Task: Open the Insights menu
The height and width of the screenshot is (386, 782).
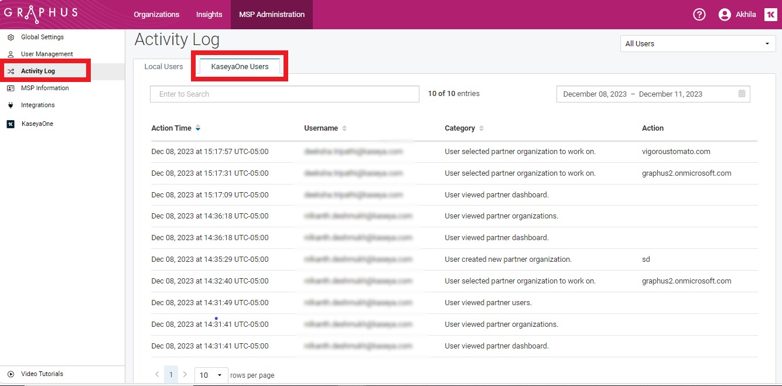Action: tap(209, 15)
